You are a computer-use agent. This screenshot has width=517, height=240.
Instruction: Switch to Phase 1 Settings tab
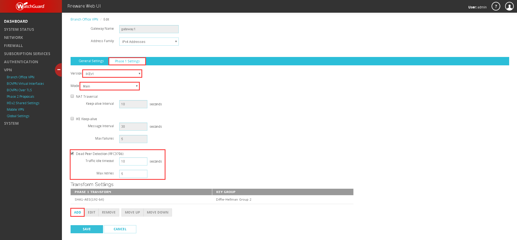tap(127, 61)
